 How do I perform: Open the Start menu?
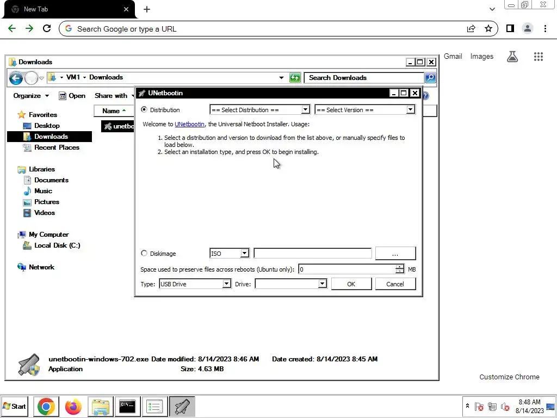(x=14, y=406)
